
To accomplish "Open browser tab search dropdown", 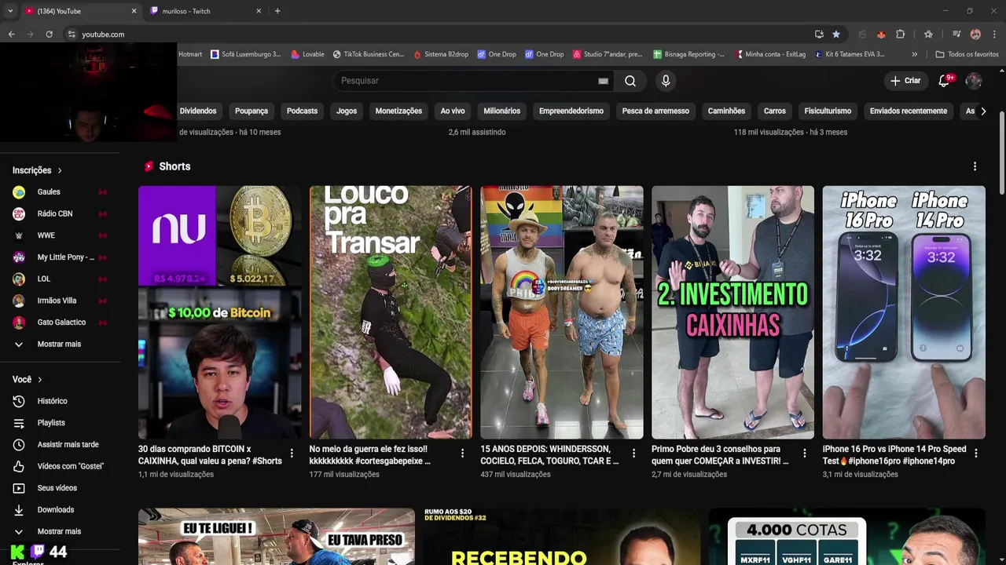I will point(9,11).
